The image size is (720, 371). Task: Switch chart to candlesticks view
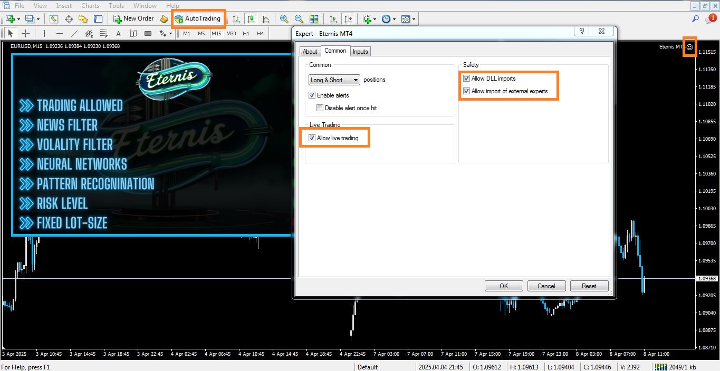pos(251,19)
